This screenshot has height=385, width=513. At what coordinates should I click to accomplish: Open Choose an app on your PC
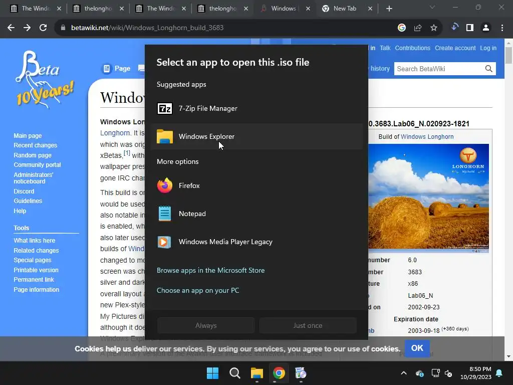(x=198, y=290)
